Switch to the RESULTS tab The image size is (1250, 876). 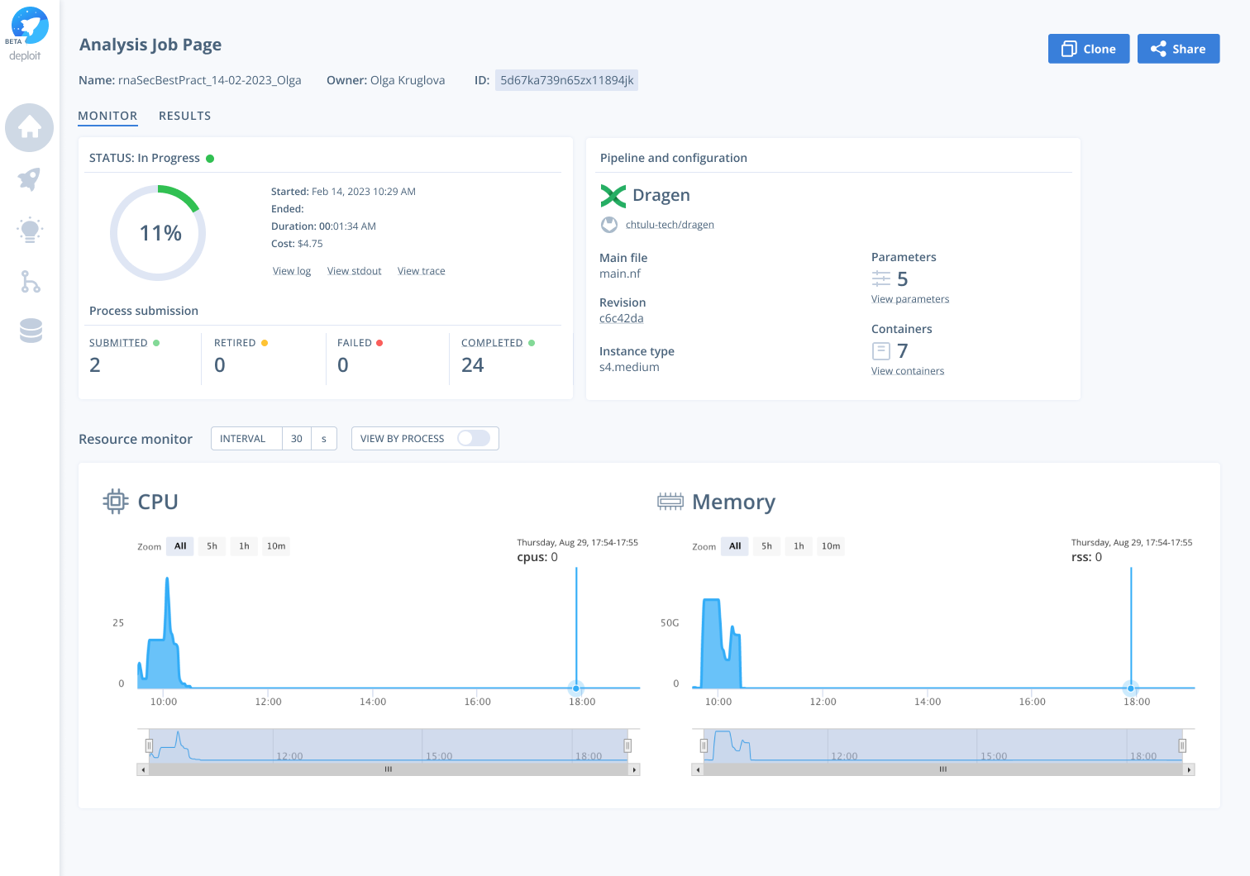184,116
